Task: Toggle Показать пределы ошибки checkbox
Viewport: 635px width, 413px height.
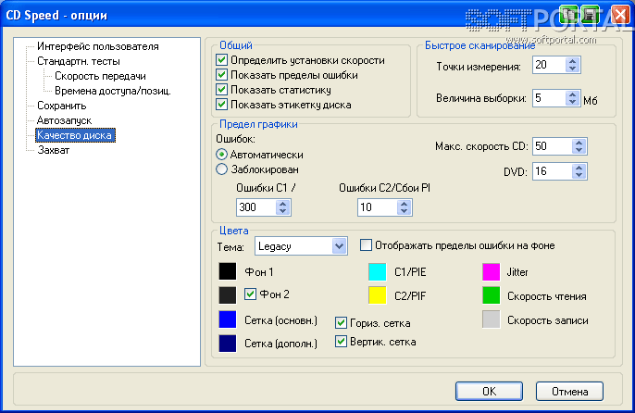Action: click(x=221, y=75)
